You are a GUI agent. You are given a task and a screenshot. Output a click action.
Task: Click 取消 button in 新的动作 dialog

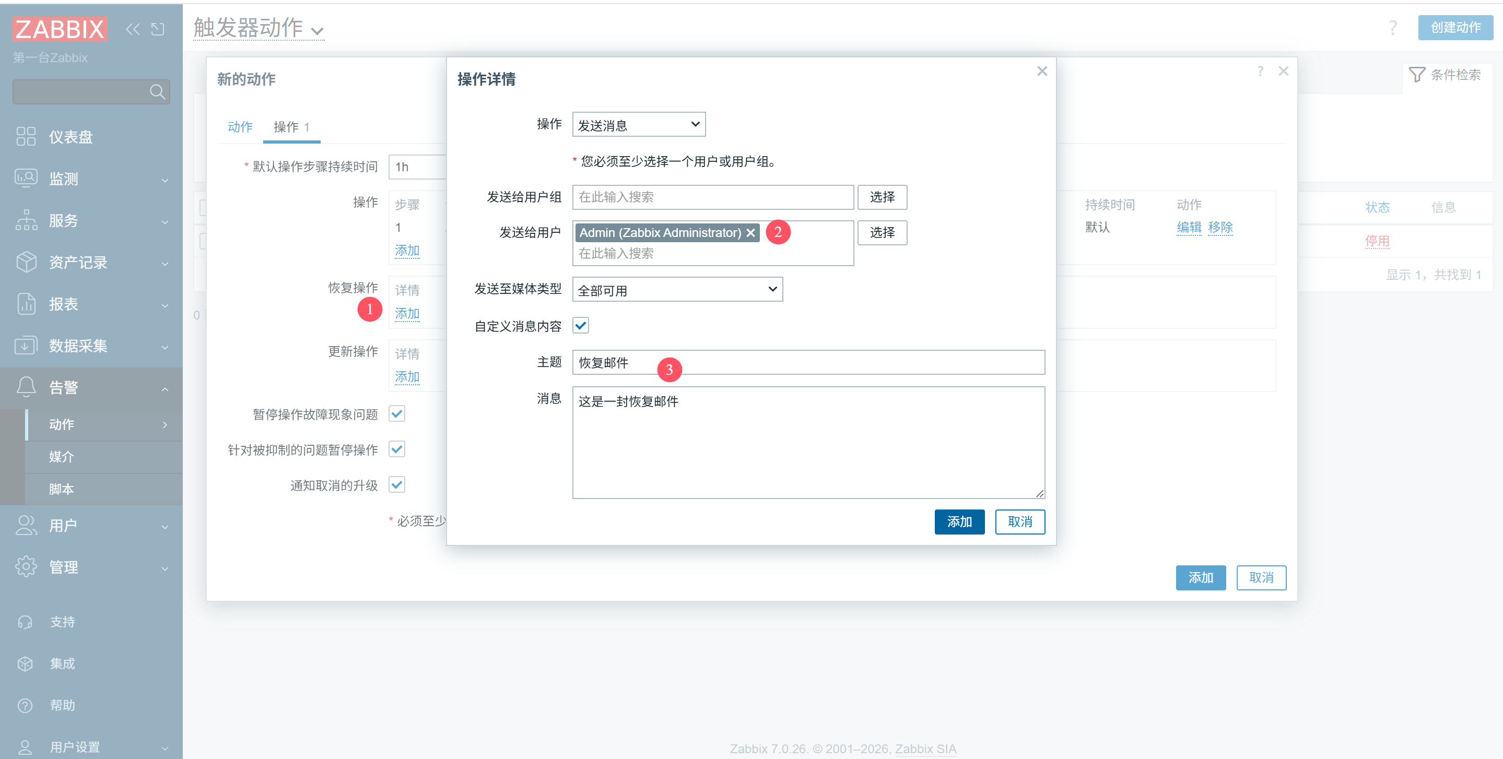pyautogui.click(x=1261, y=577)
